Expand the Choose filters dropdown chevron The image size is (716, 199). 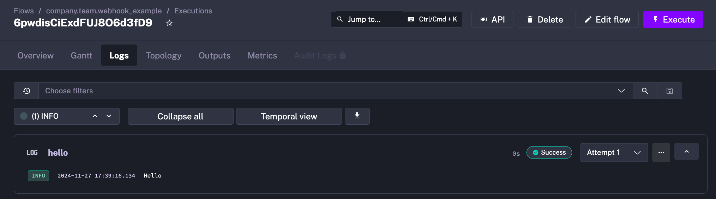621,91
